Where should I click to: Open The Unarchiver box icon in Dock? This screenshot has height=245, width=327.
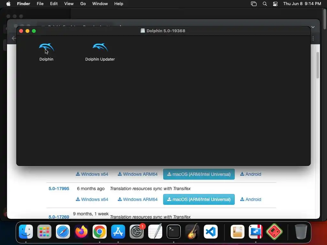pos(238,232)
